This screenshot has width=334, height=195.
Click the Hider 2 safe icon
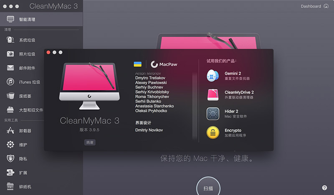(x=213, y=114)
